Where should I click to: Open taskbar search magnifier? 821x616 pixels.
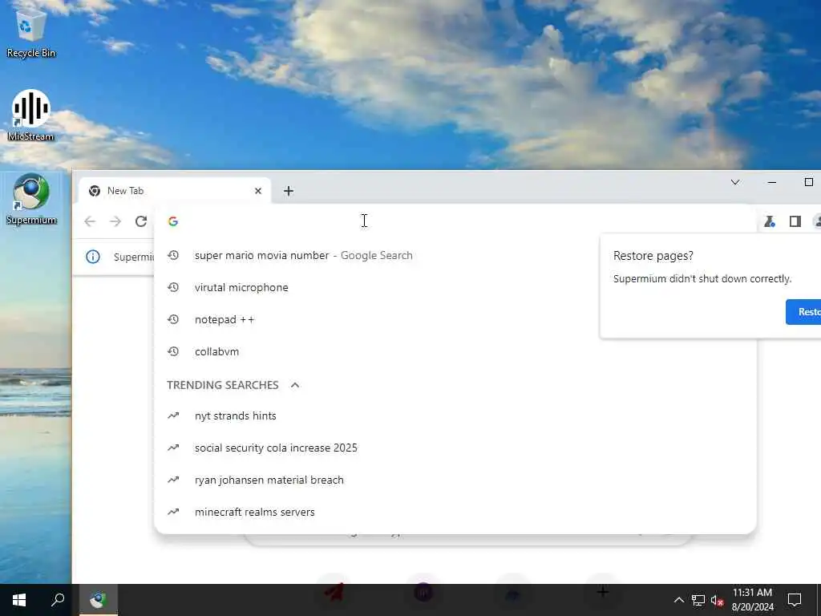click(58, 600)
